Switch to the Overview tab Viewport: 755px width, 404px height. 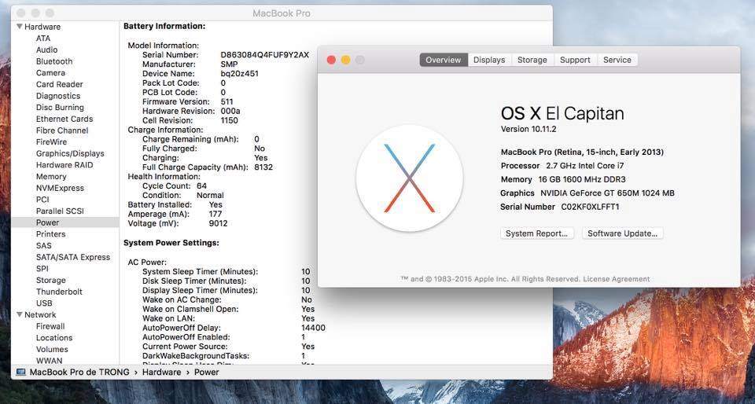point(444,60)
